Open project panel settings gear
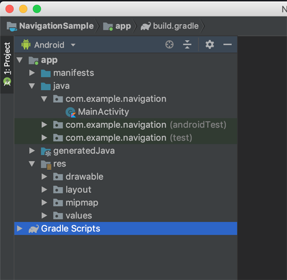 point(210,45)
